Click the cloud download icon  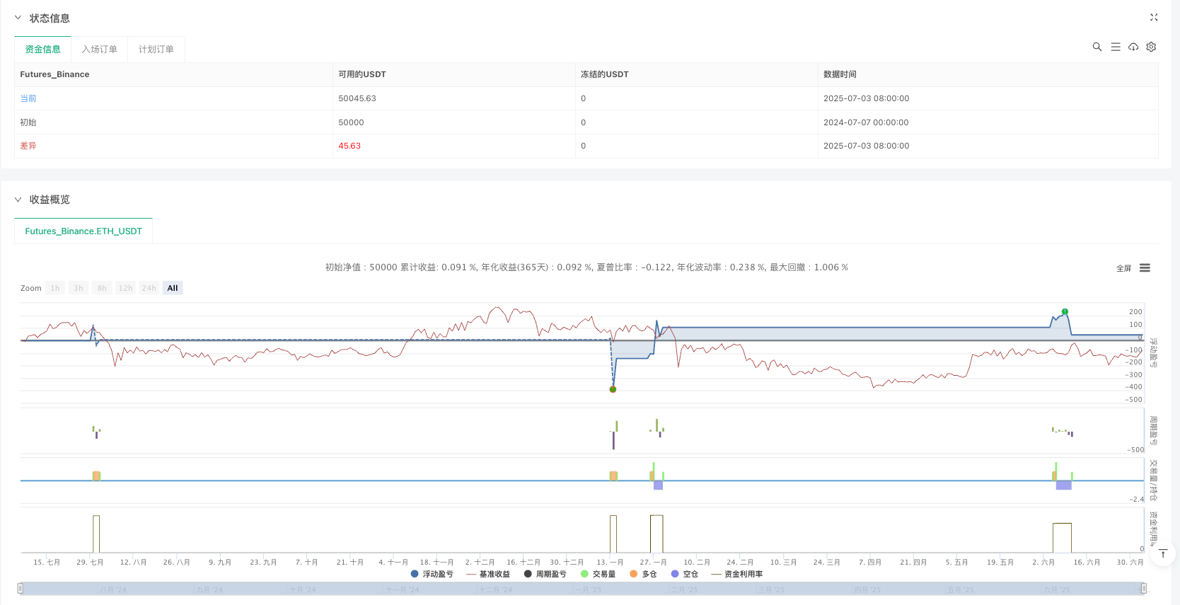coord(1133,47)
